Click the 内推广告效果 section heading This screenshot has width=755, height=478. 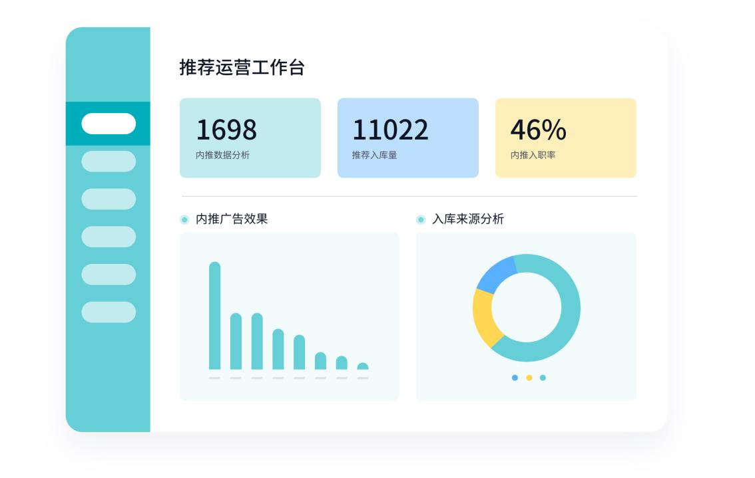232,219
